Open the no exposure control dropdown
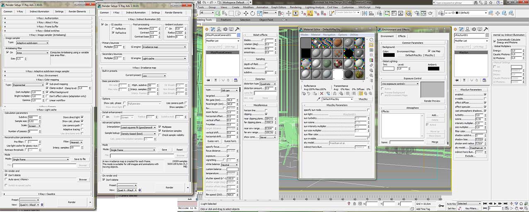Screen dimensions: 529x212 [400, 84]
